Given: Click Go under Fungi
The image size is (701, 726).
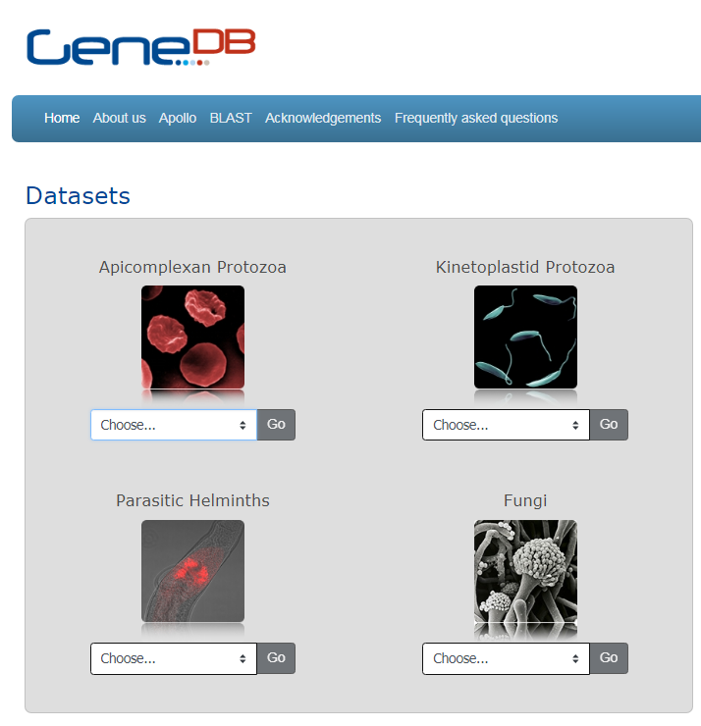Looking at the screenshot, I should (609, 658).
